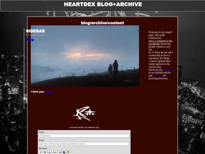Click the atabook.org comment section credit
The height and width of the screenshot is (154, 205).
coord(84,127)
